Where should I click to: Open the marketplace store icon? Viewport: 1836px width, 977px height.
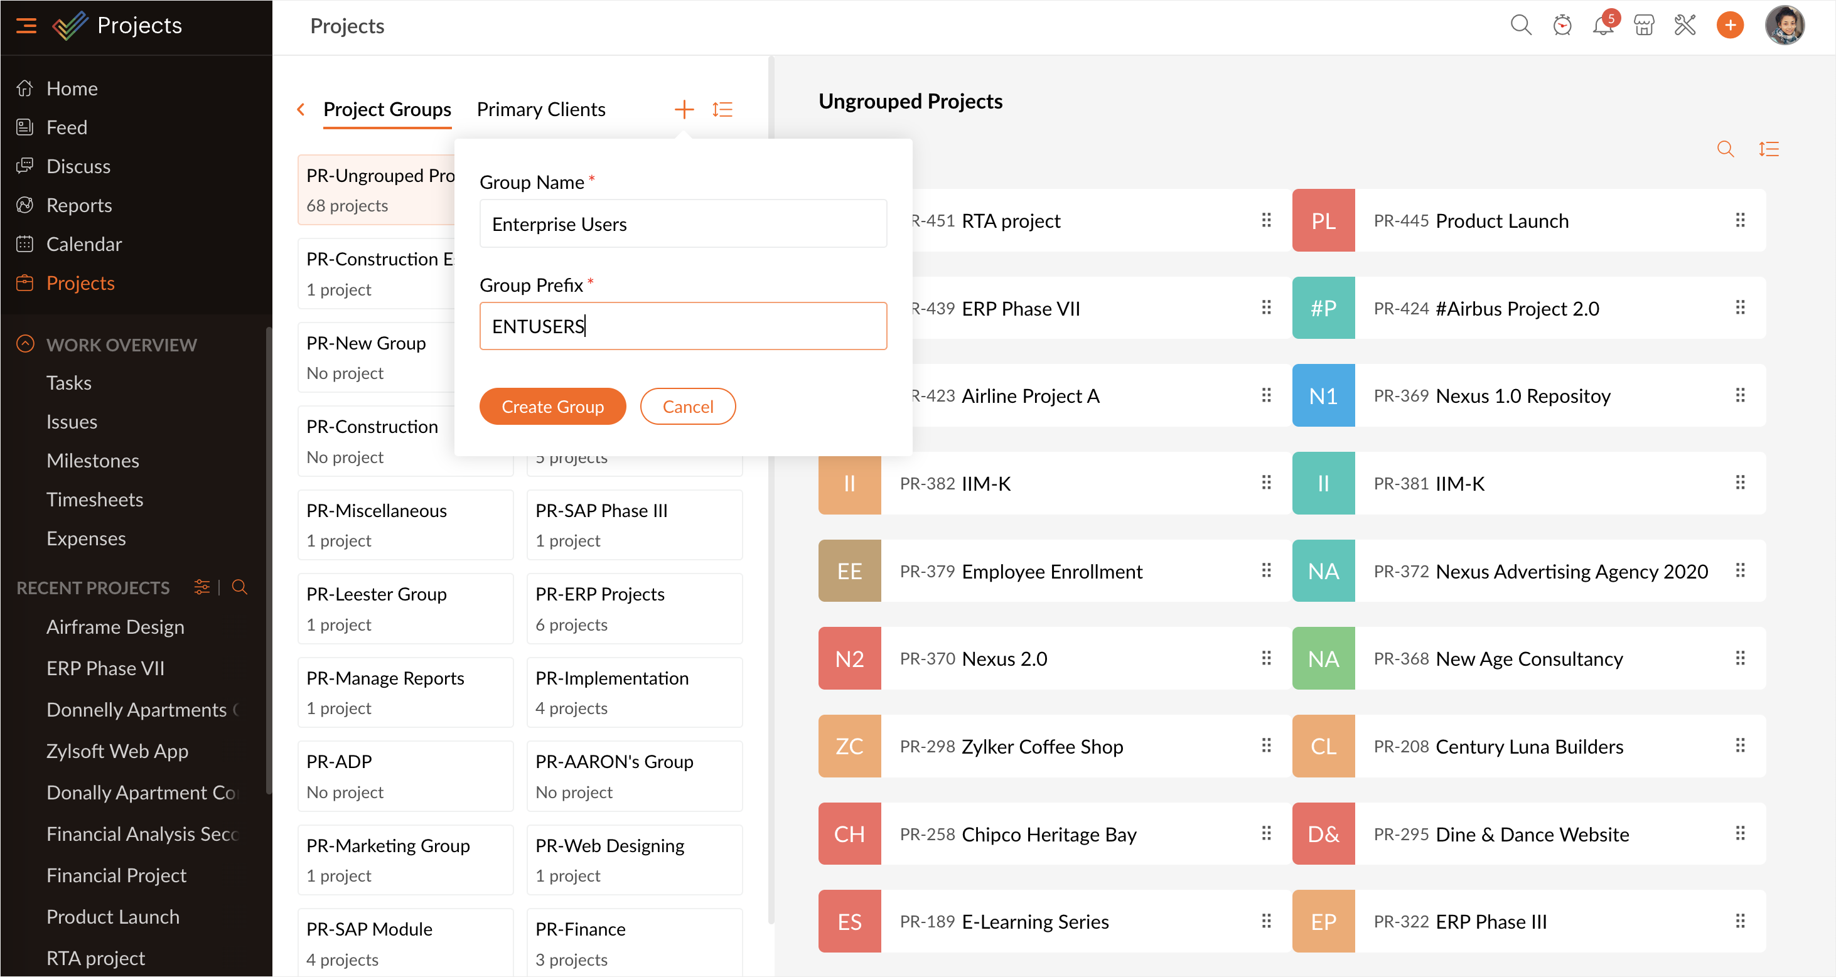(x=1643, y=26)
